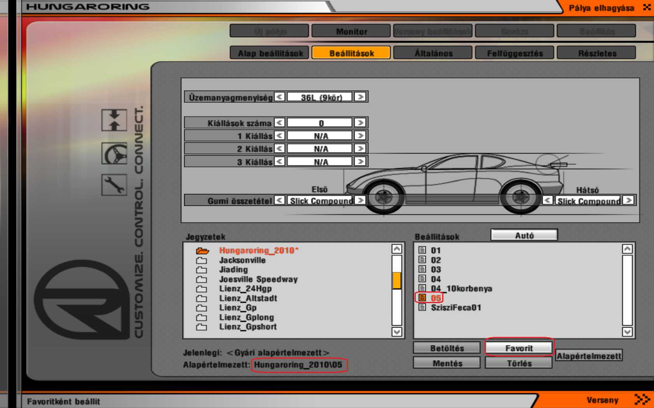Select the highlighted Beállítások tab
The image size is (654, 408).
pos(351,53)
